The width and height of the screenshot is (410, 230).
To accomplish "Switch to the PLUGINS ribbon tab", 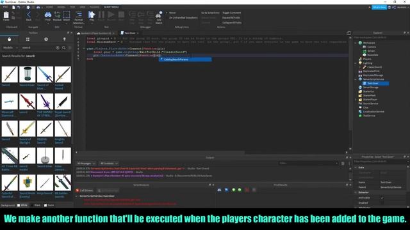I will (94, 7).
